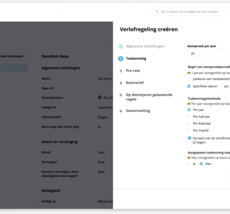The image size is (230, 214).
Task: Jump to the Samenvatting step
Action: coord(138,111)
